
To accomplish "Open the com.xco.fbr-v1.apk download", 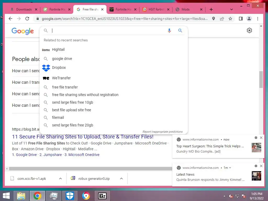I will [x=32, y=178].
